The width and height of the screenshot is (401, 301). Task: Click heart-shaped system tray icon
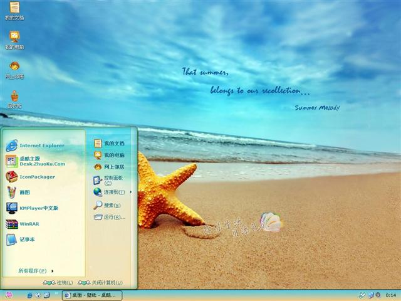(362, 295)
